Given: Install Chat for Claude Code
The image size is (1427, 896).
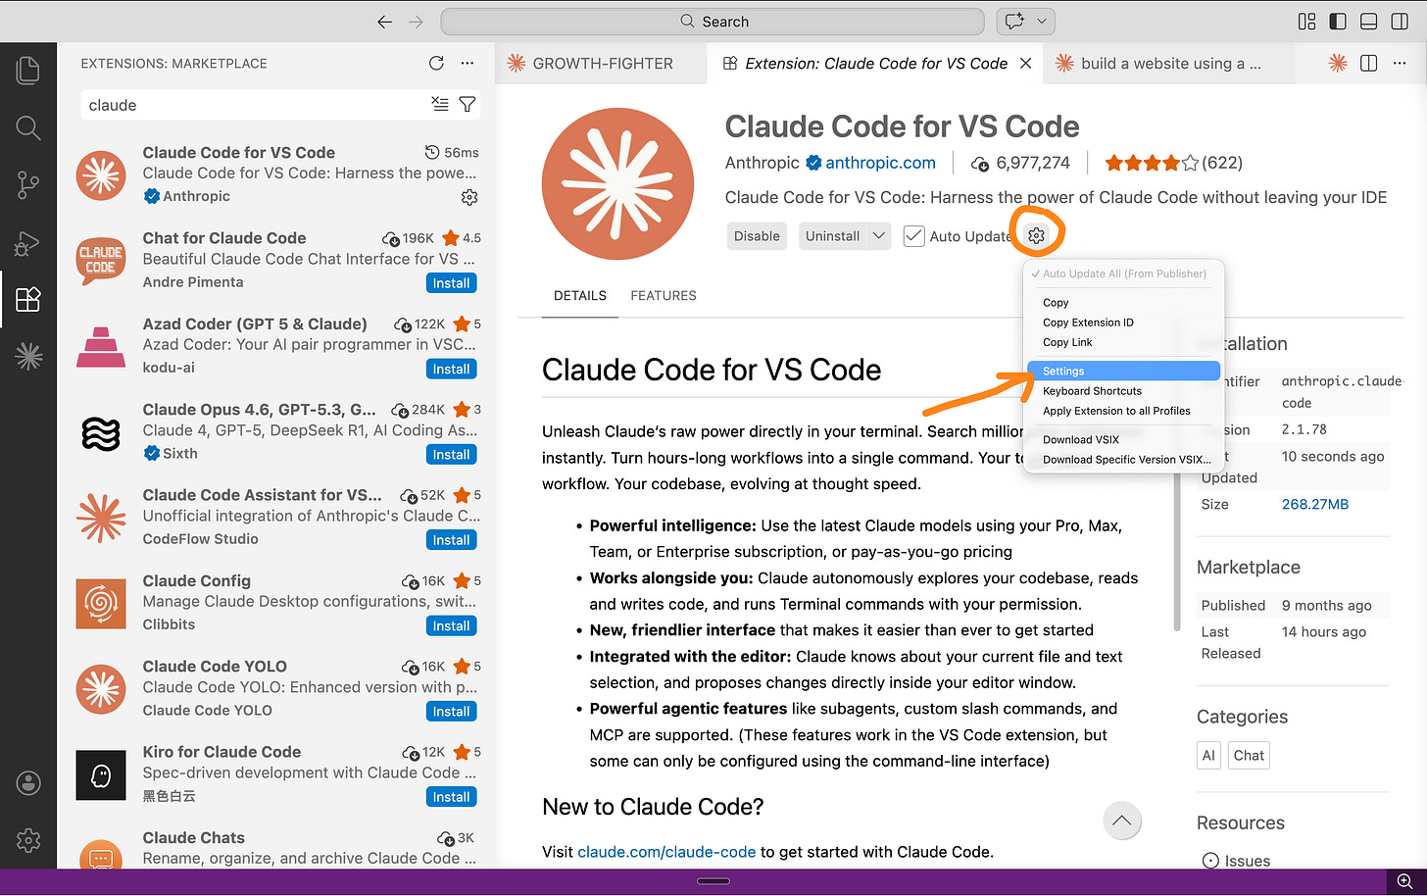Looking at the screenshot, I should [x=451, y=283].
